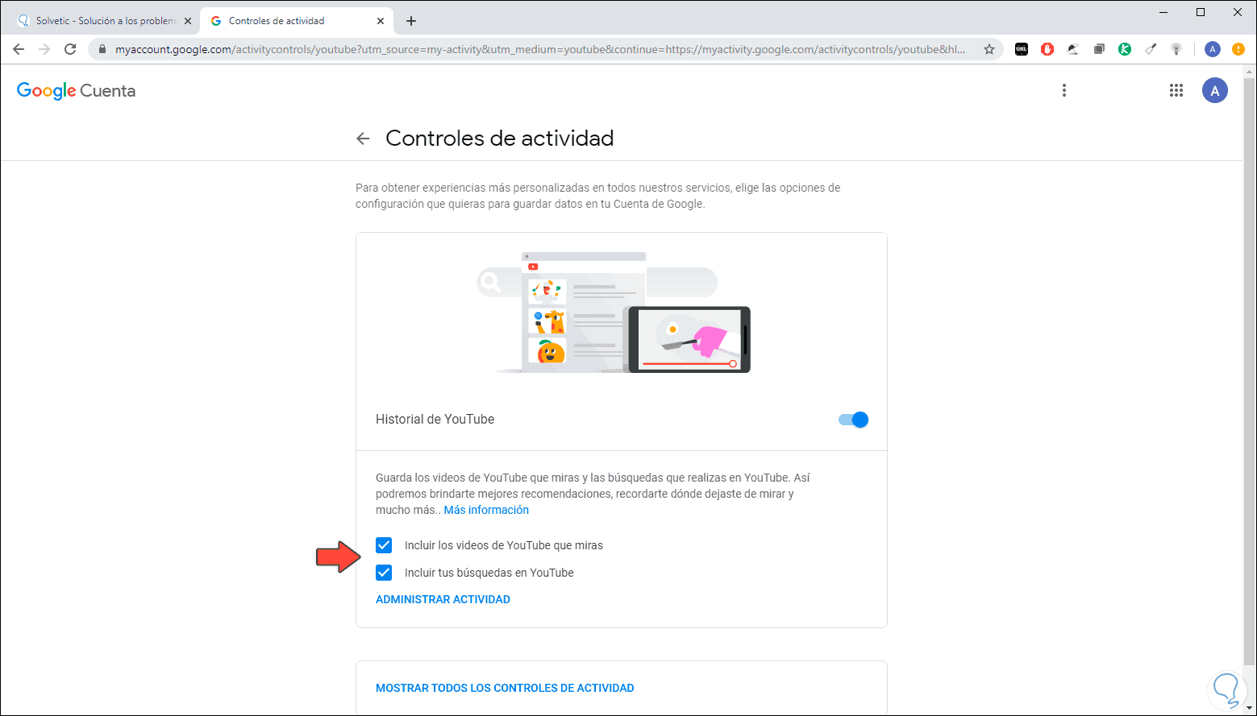Click the paint scraper extension icon

click(x=1151, y=49)
